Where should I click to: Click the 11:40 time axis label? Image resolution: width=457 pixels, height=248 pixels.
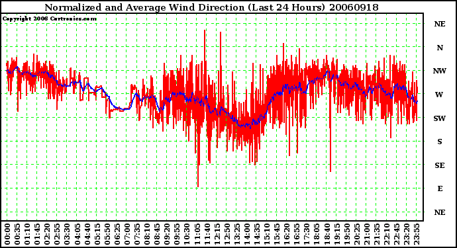click(207, 234)
